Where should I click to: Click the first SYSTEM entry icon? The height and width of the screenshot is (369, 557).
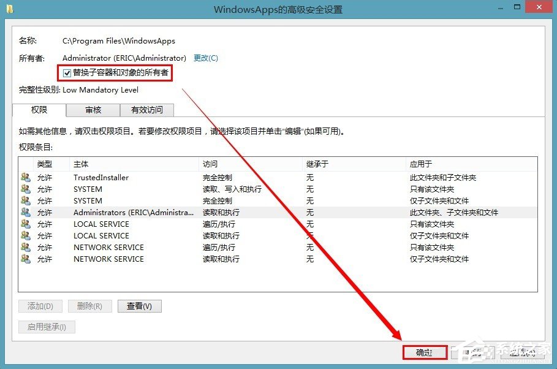pyautogui.click(x=26, y=189)
